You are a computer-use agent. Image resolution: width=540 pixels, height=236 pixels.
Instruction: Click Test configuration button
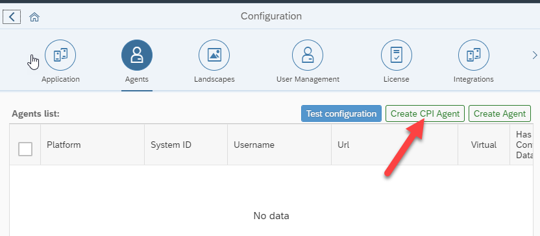pos(341,113)
